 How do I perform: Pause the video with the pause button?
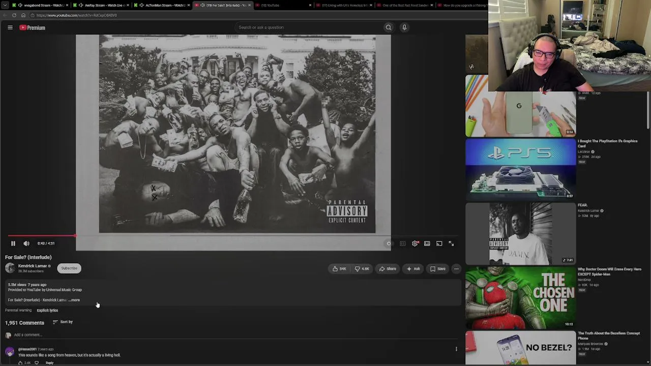tap(13, 243)
